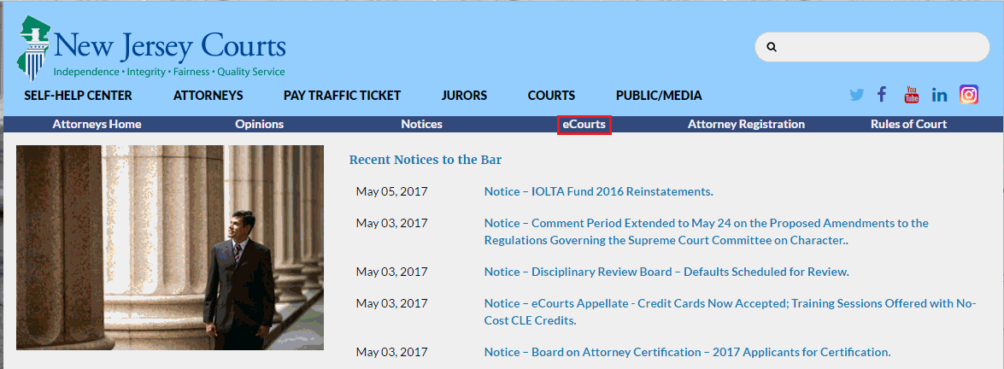
Task: Open the IOLTA Fund 2016 Reinstatements notice
Action: pos(598,191)
